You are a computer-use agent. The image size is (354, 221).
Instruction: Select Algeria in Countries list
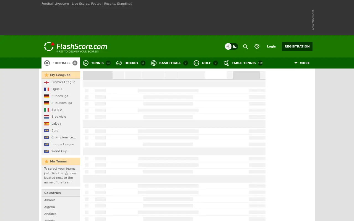point(50,207)
